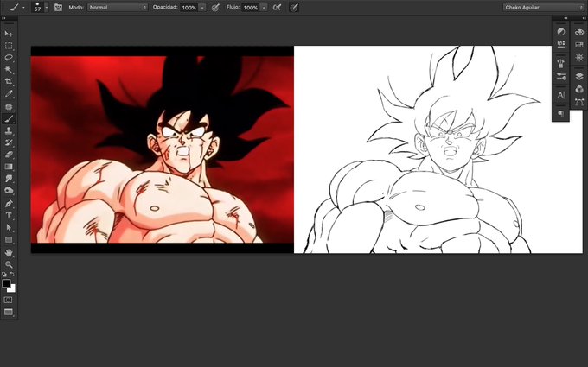Image resolution: width=588 pixels, height=367 pixels.
Task: Select the Rectangle shape tool
Action: pos(9,240)
